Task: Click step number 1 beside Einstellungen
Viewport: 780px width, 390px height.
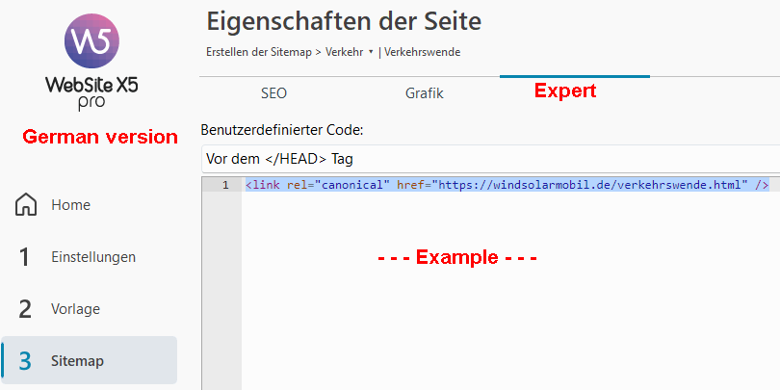Action: pos(26,257)
